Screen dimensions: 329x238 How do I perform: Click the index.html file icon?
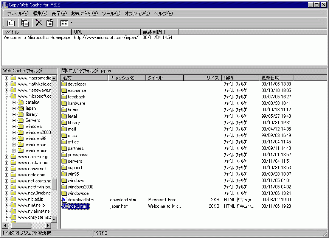[x=64, y=206]
